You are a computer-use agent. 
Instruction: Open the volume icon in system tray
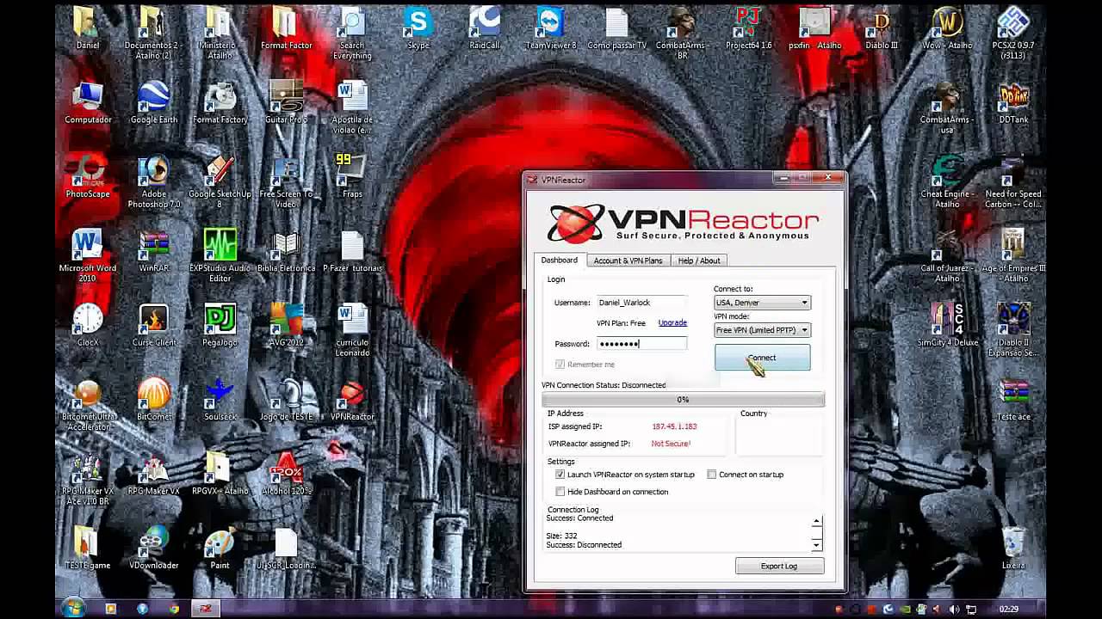coord(952,610)
